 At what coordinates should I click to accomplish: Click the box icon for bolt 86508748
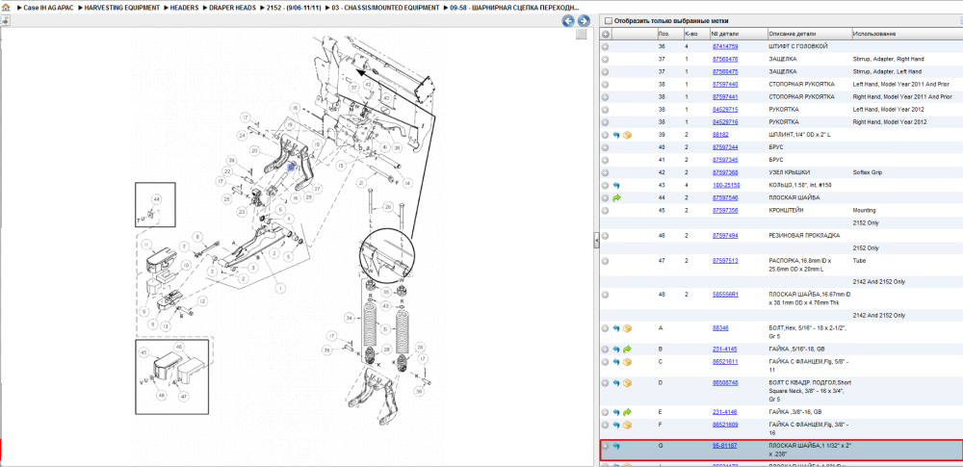pyautogui.click(x=627, y=383)
